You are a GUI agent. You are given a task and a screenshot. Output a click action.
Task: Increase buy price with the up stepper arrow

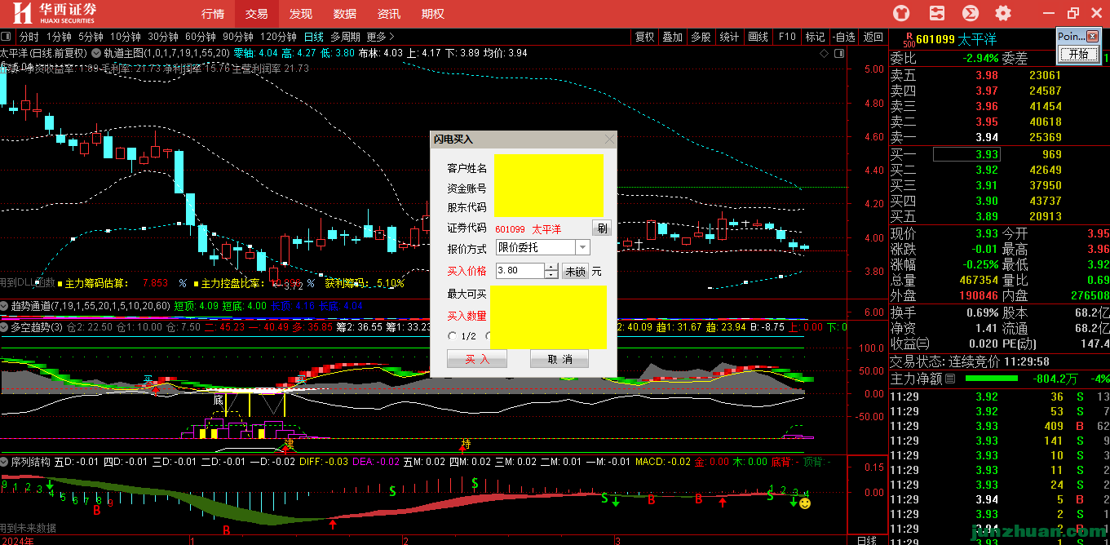[551, 268]
